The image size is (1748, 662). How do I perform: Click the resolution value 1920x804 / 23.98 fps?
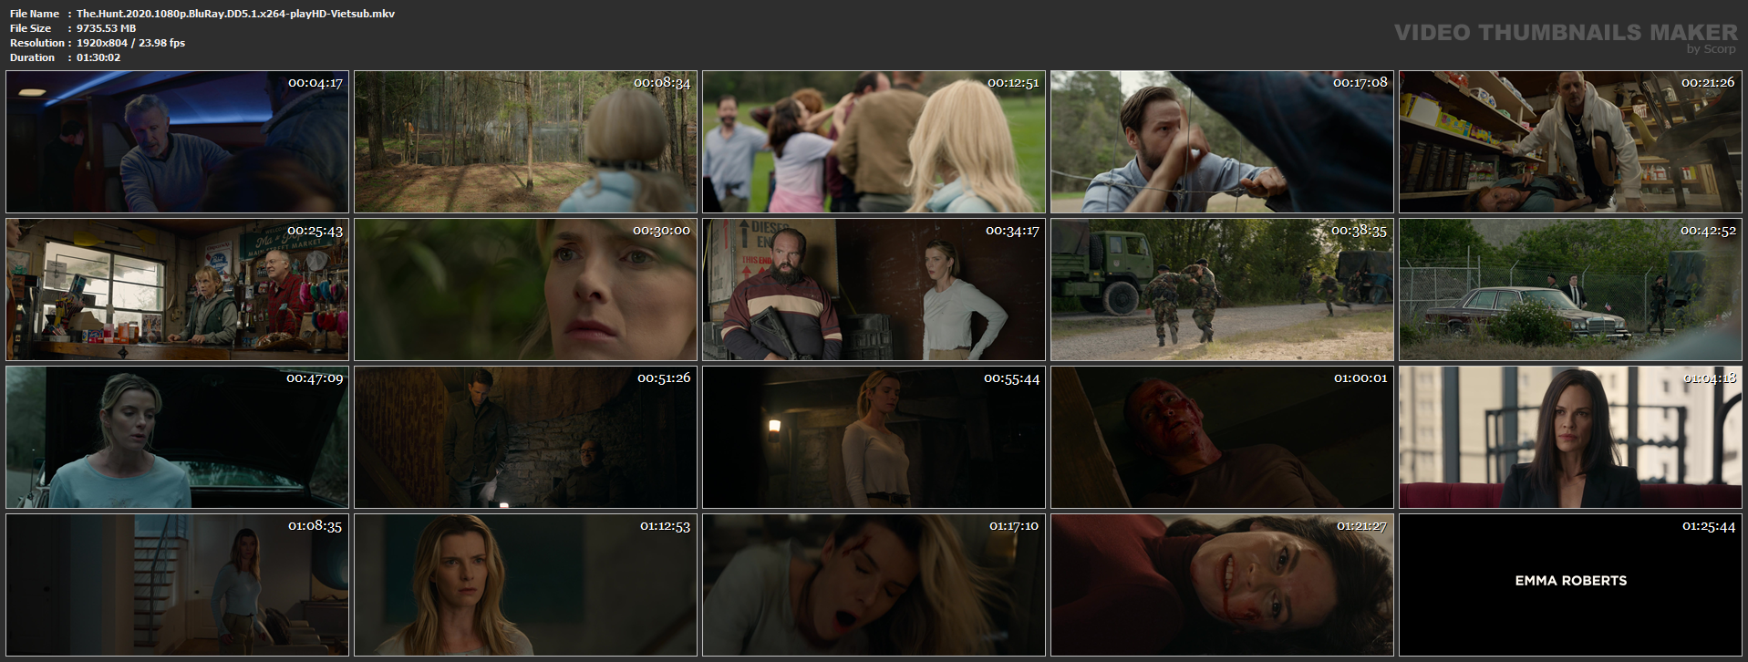(130, 43)
